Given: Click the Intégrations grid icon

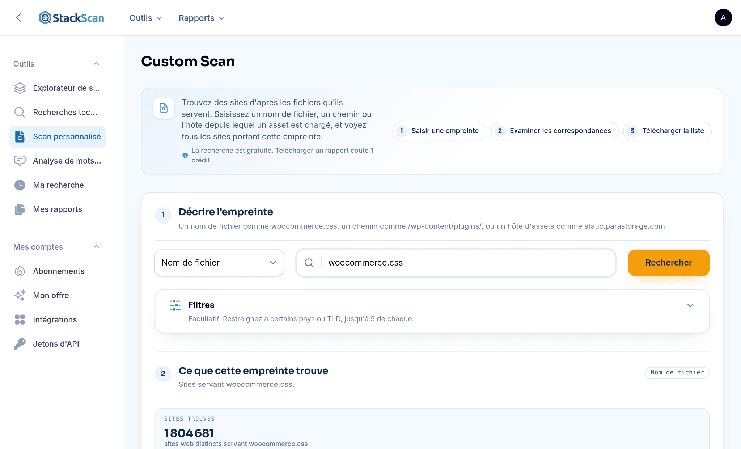Looking at the screenshot, I should 20,319.
